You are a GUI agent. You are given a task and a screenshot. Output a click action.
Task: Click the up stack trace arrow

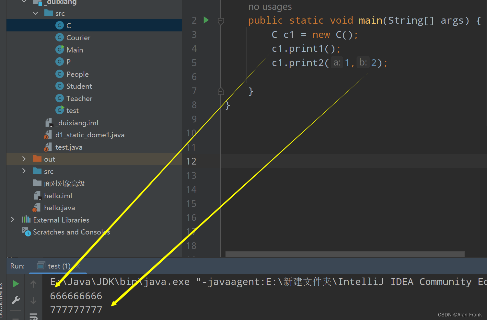point(33,284)
